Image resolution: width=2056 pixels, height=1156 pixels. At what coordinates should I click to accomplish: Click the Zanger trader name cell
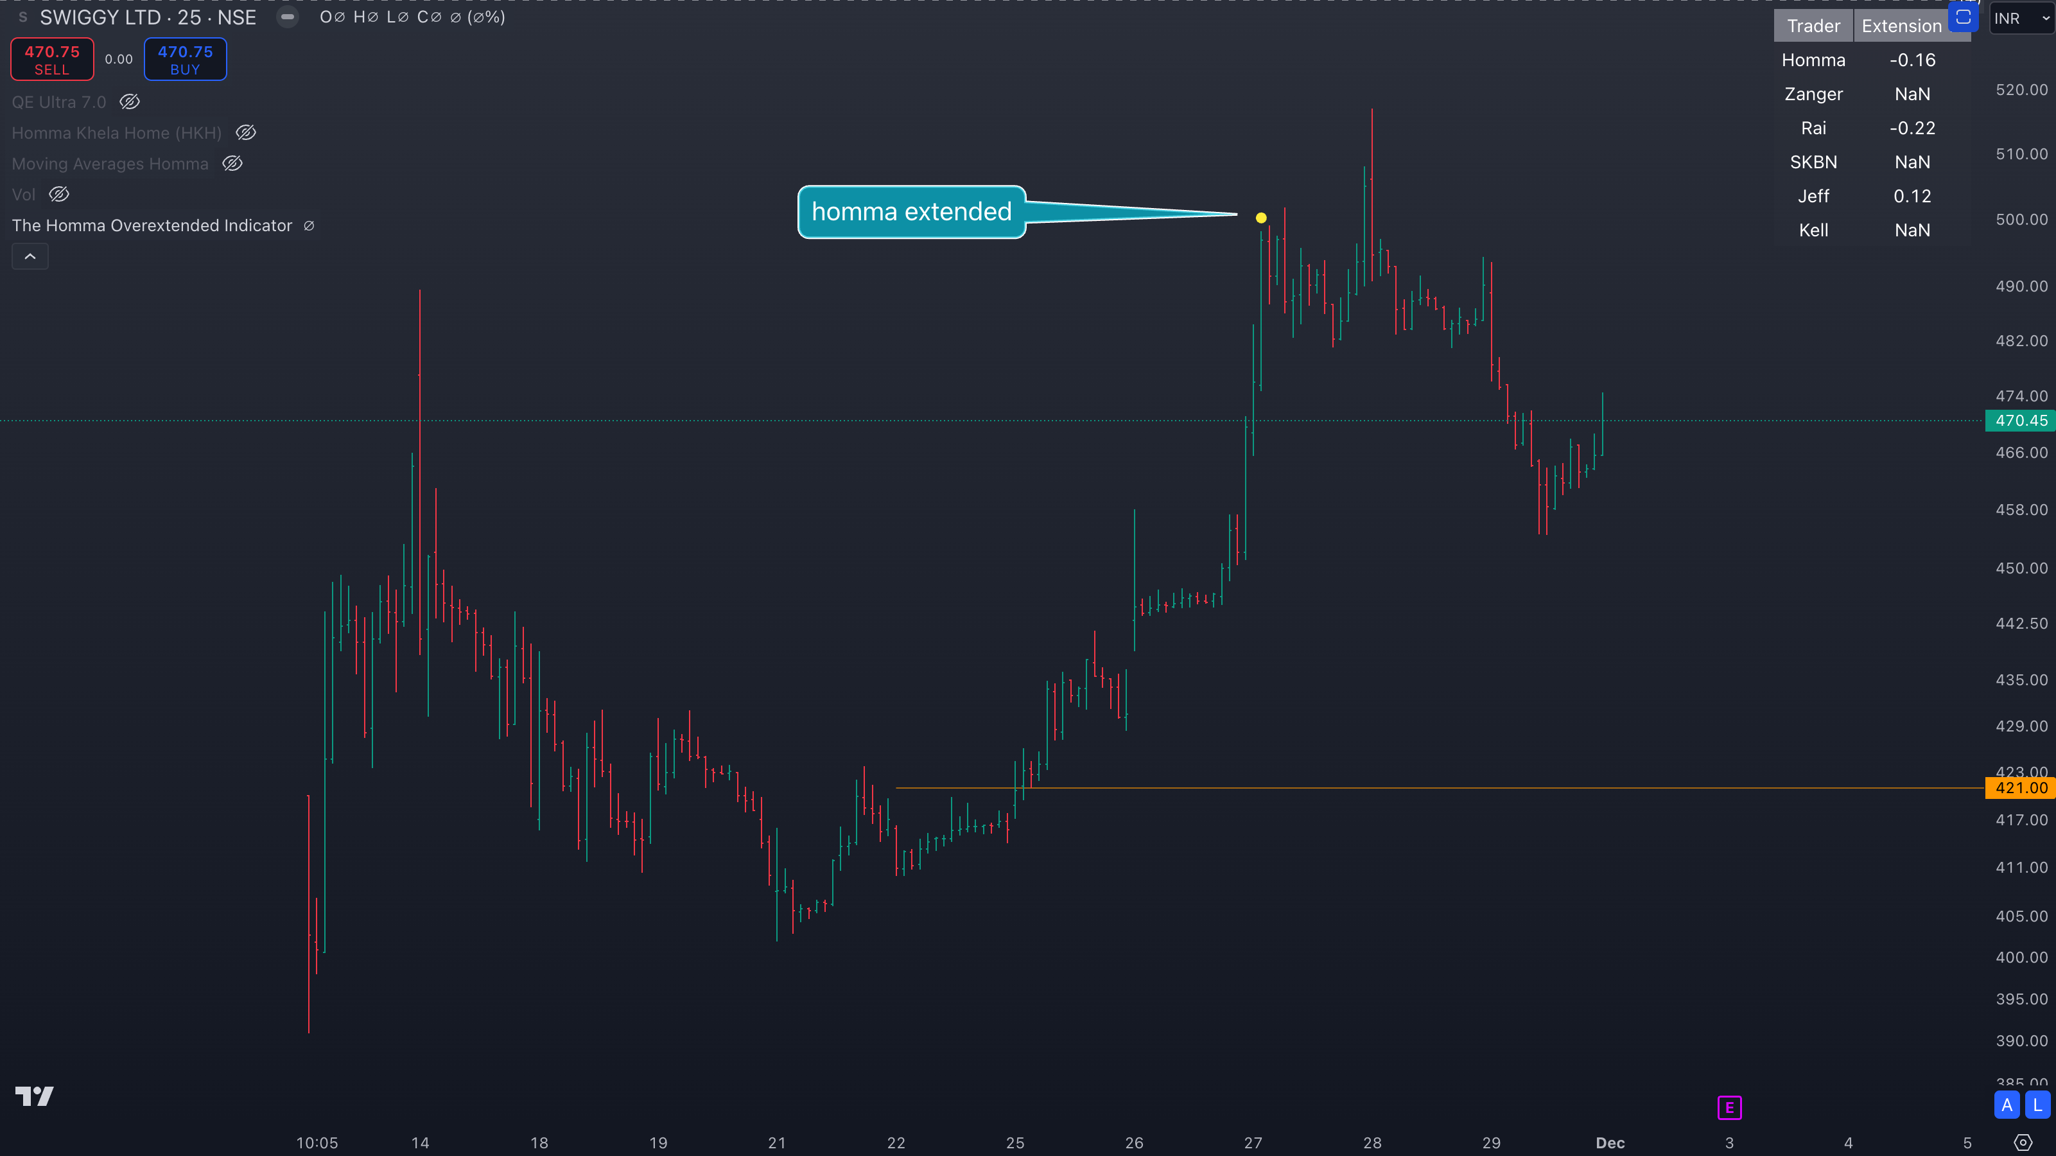click(x=1813, y=94)
